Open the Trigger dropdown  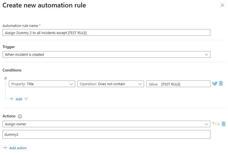click(106, 54)
